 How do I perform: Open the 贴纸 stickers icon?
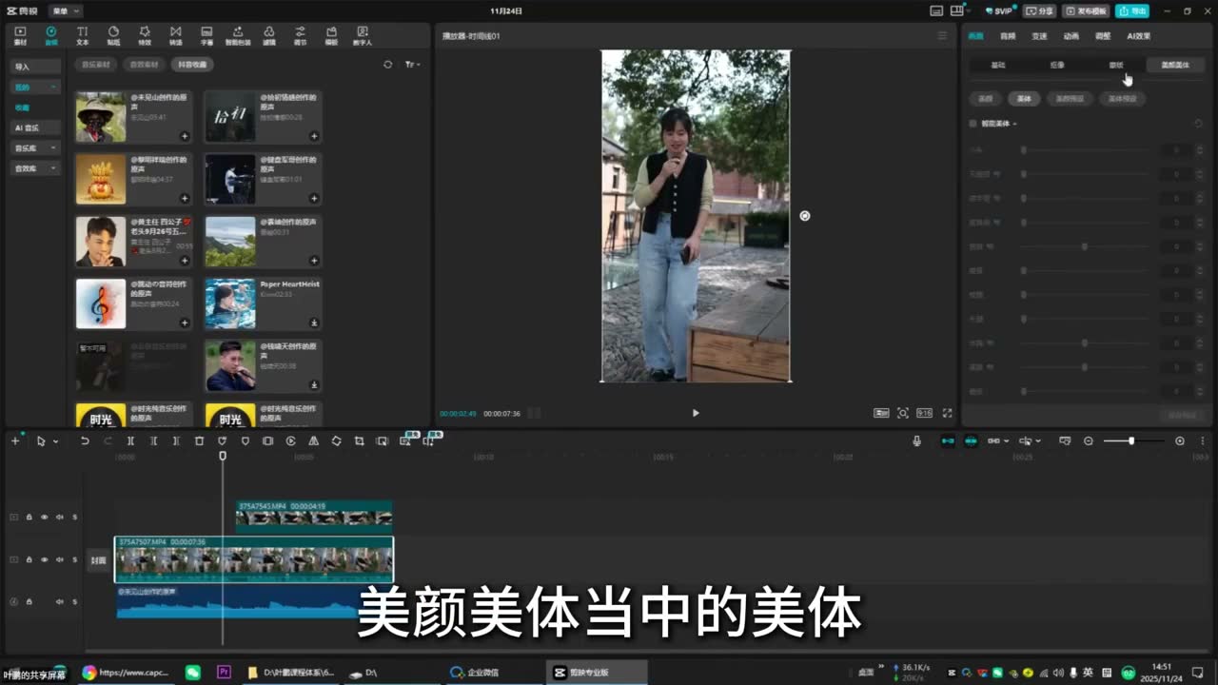click(113, 35)
